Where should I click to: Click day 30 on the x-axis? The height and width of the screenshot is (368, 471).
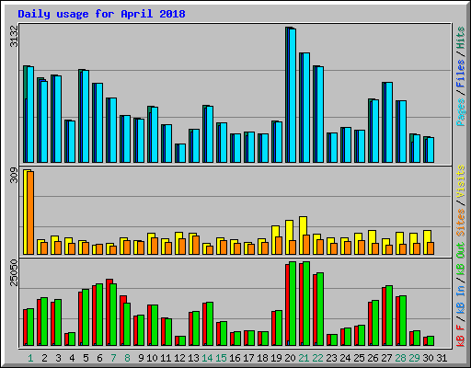[428, 358]
